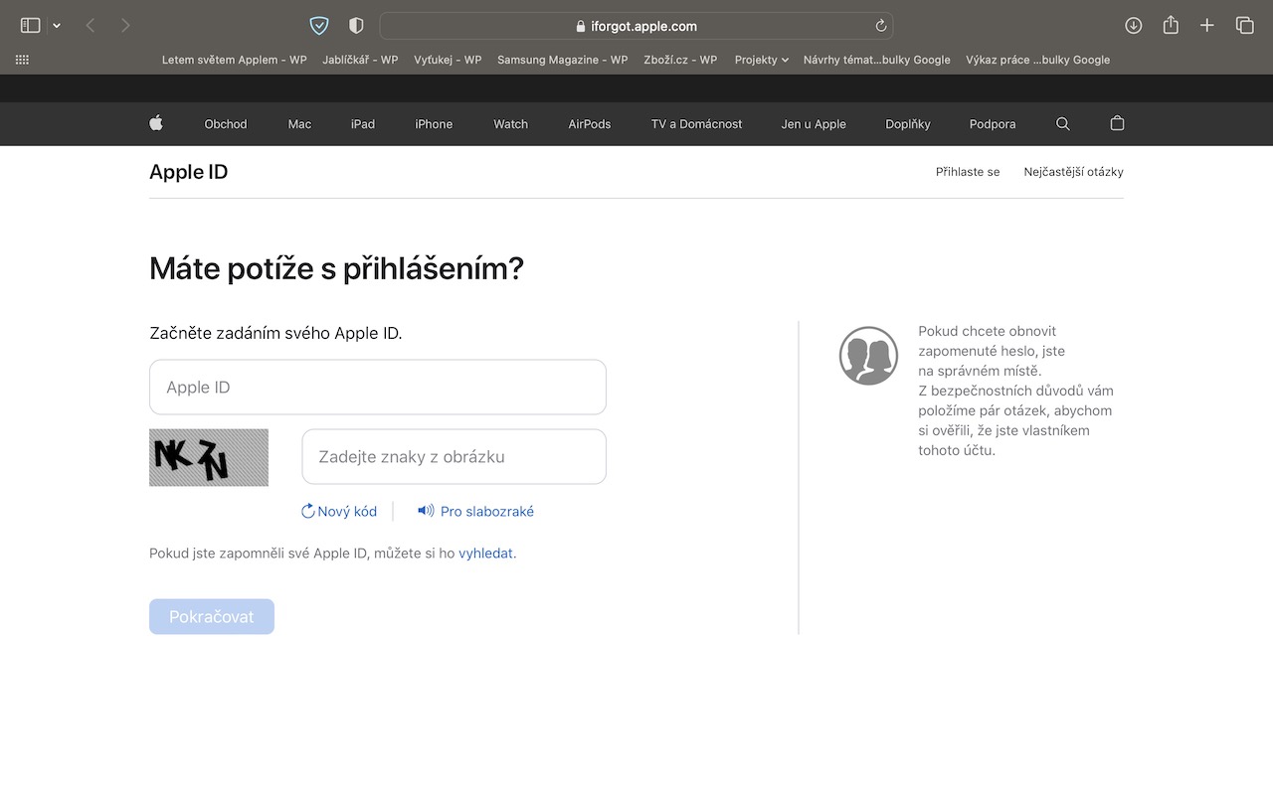This screenshot has height=795, width=1273.
Task: Open a new tab
Action: [1207, 26]
